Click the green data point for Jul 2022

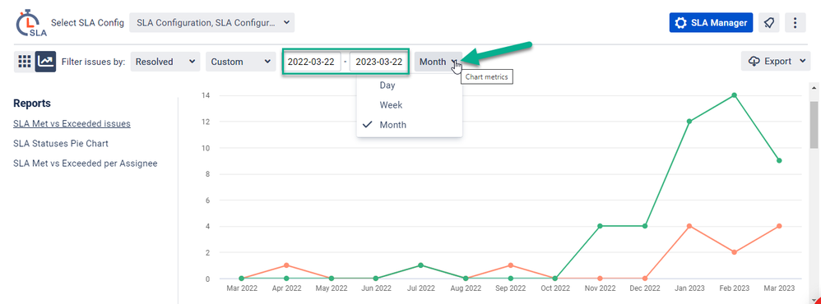[421, 265]
